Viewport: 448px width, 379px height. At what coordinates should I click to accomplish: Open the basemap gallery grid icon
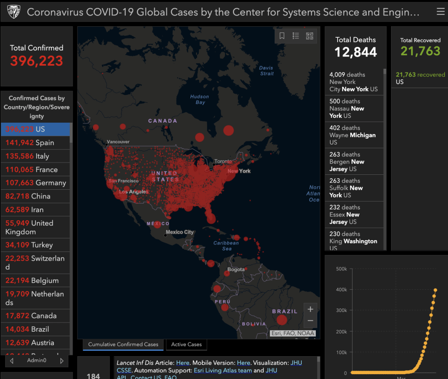tap(310, 36)
